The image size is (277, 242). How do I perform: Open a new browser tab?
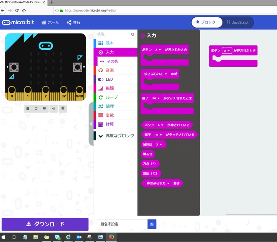coord(51,2)
